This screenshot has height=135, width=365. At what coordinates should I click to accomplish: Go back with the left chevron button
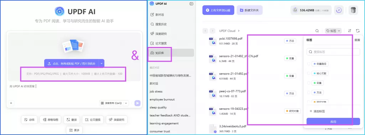[205, 31]
